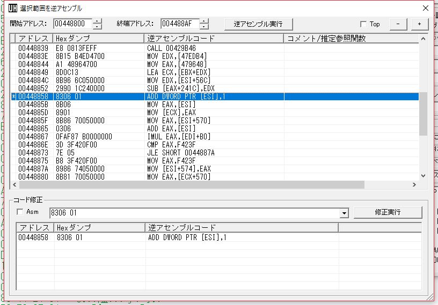Select row 0044887A MOV [ESI+574],EAX
438x305 pixels.
(215, 169)
